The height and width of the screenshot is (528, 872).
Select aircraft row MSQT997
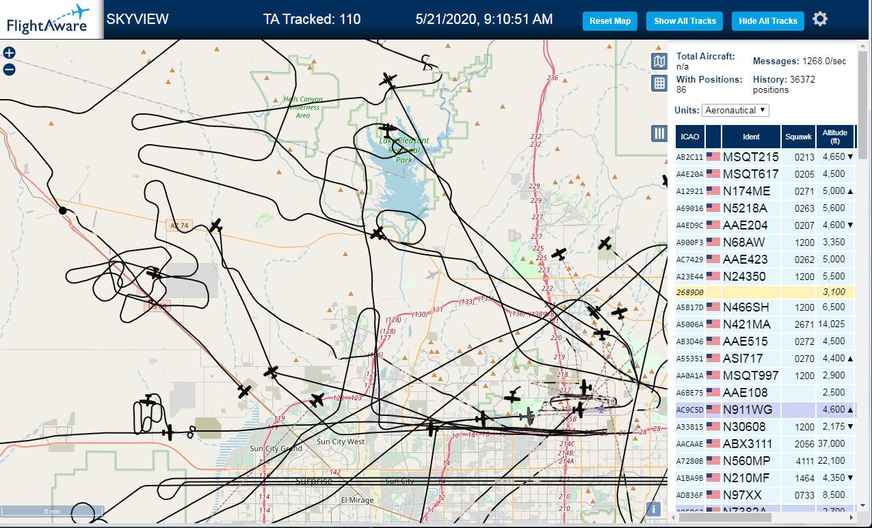765,376
